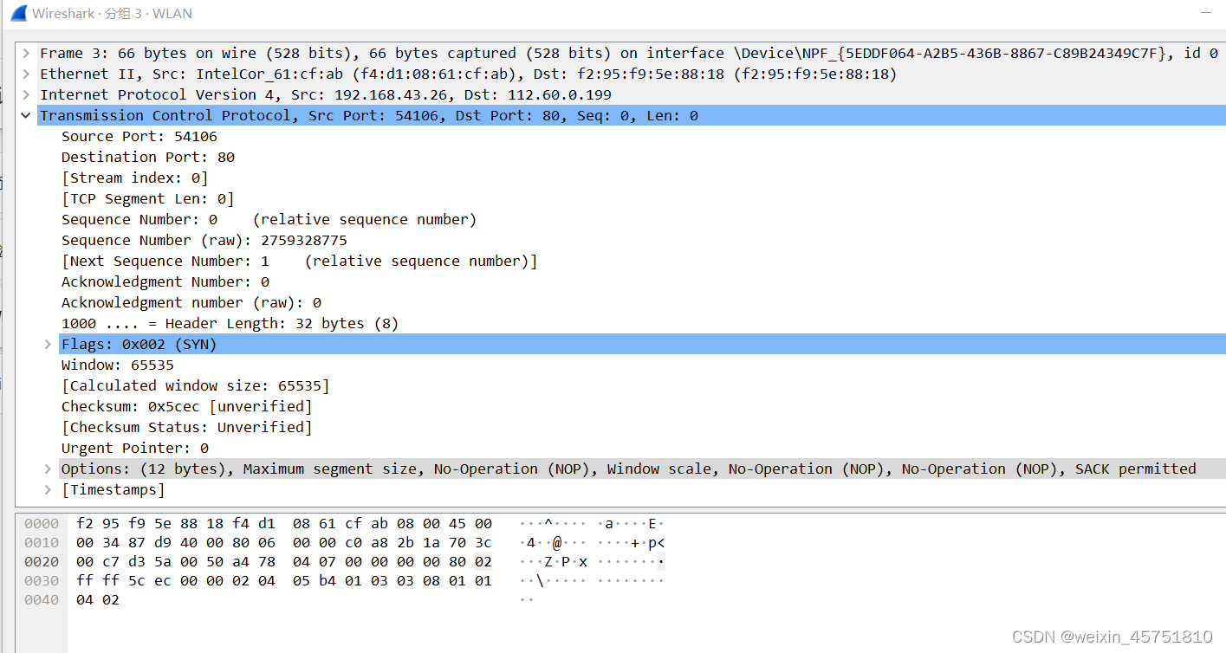Select the [TCP Segment Len: 0] line
This screenshot has width=1226, height=653.
click(x=148, y=198)
